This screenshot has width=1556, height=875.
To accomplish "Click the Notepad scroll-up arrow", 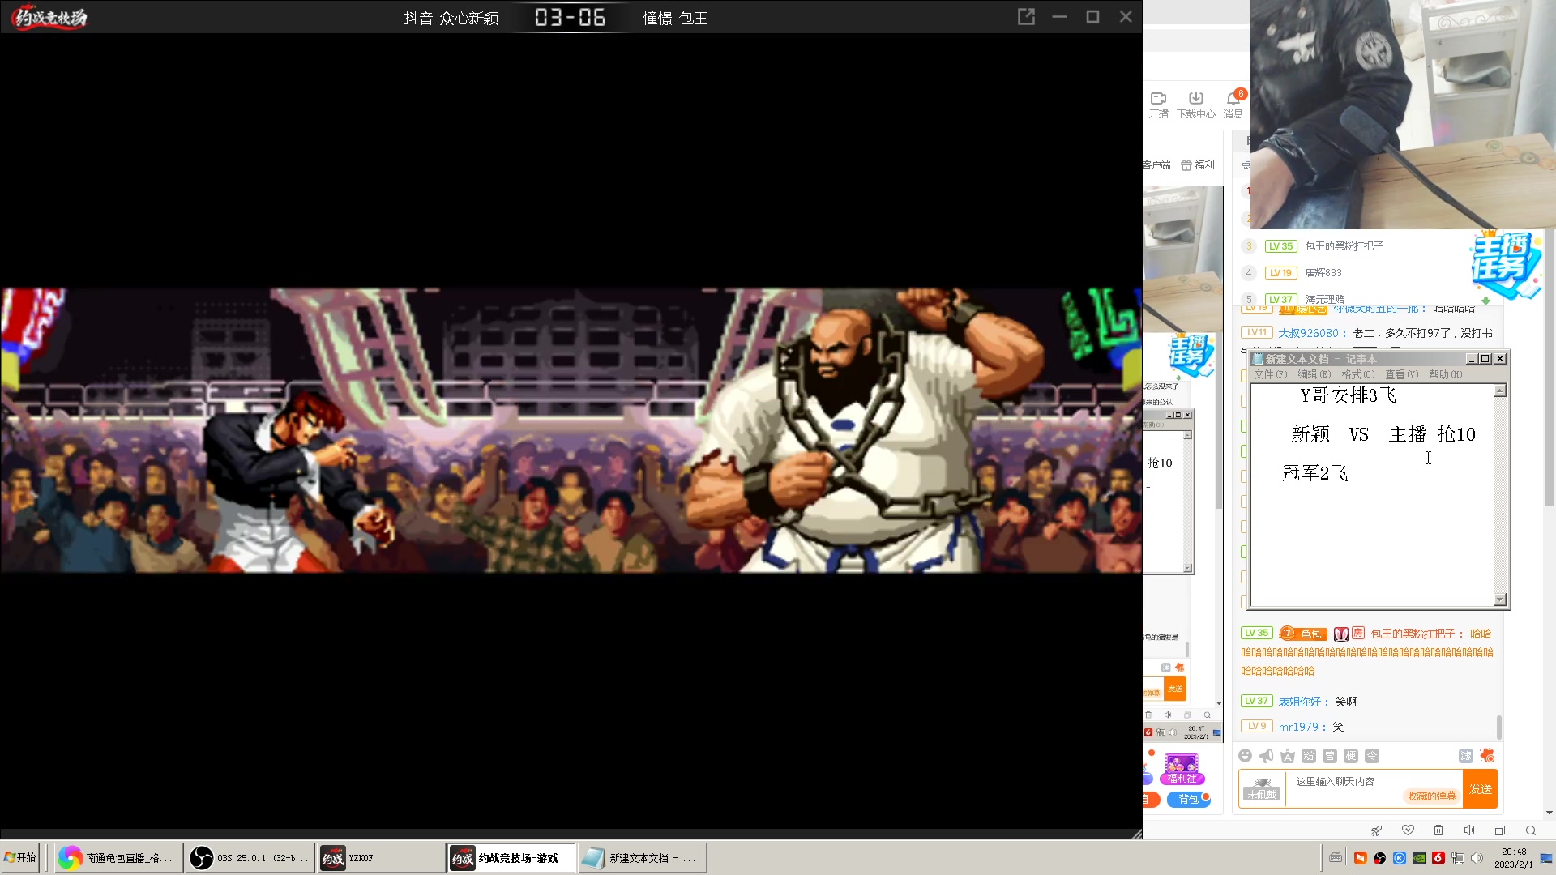I will pyautogui.click(x=1500, y=391).
